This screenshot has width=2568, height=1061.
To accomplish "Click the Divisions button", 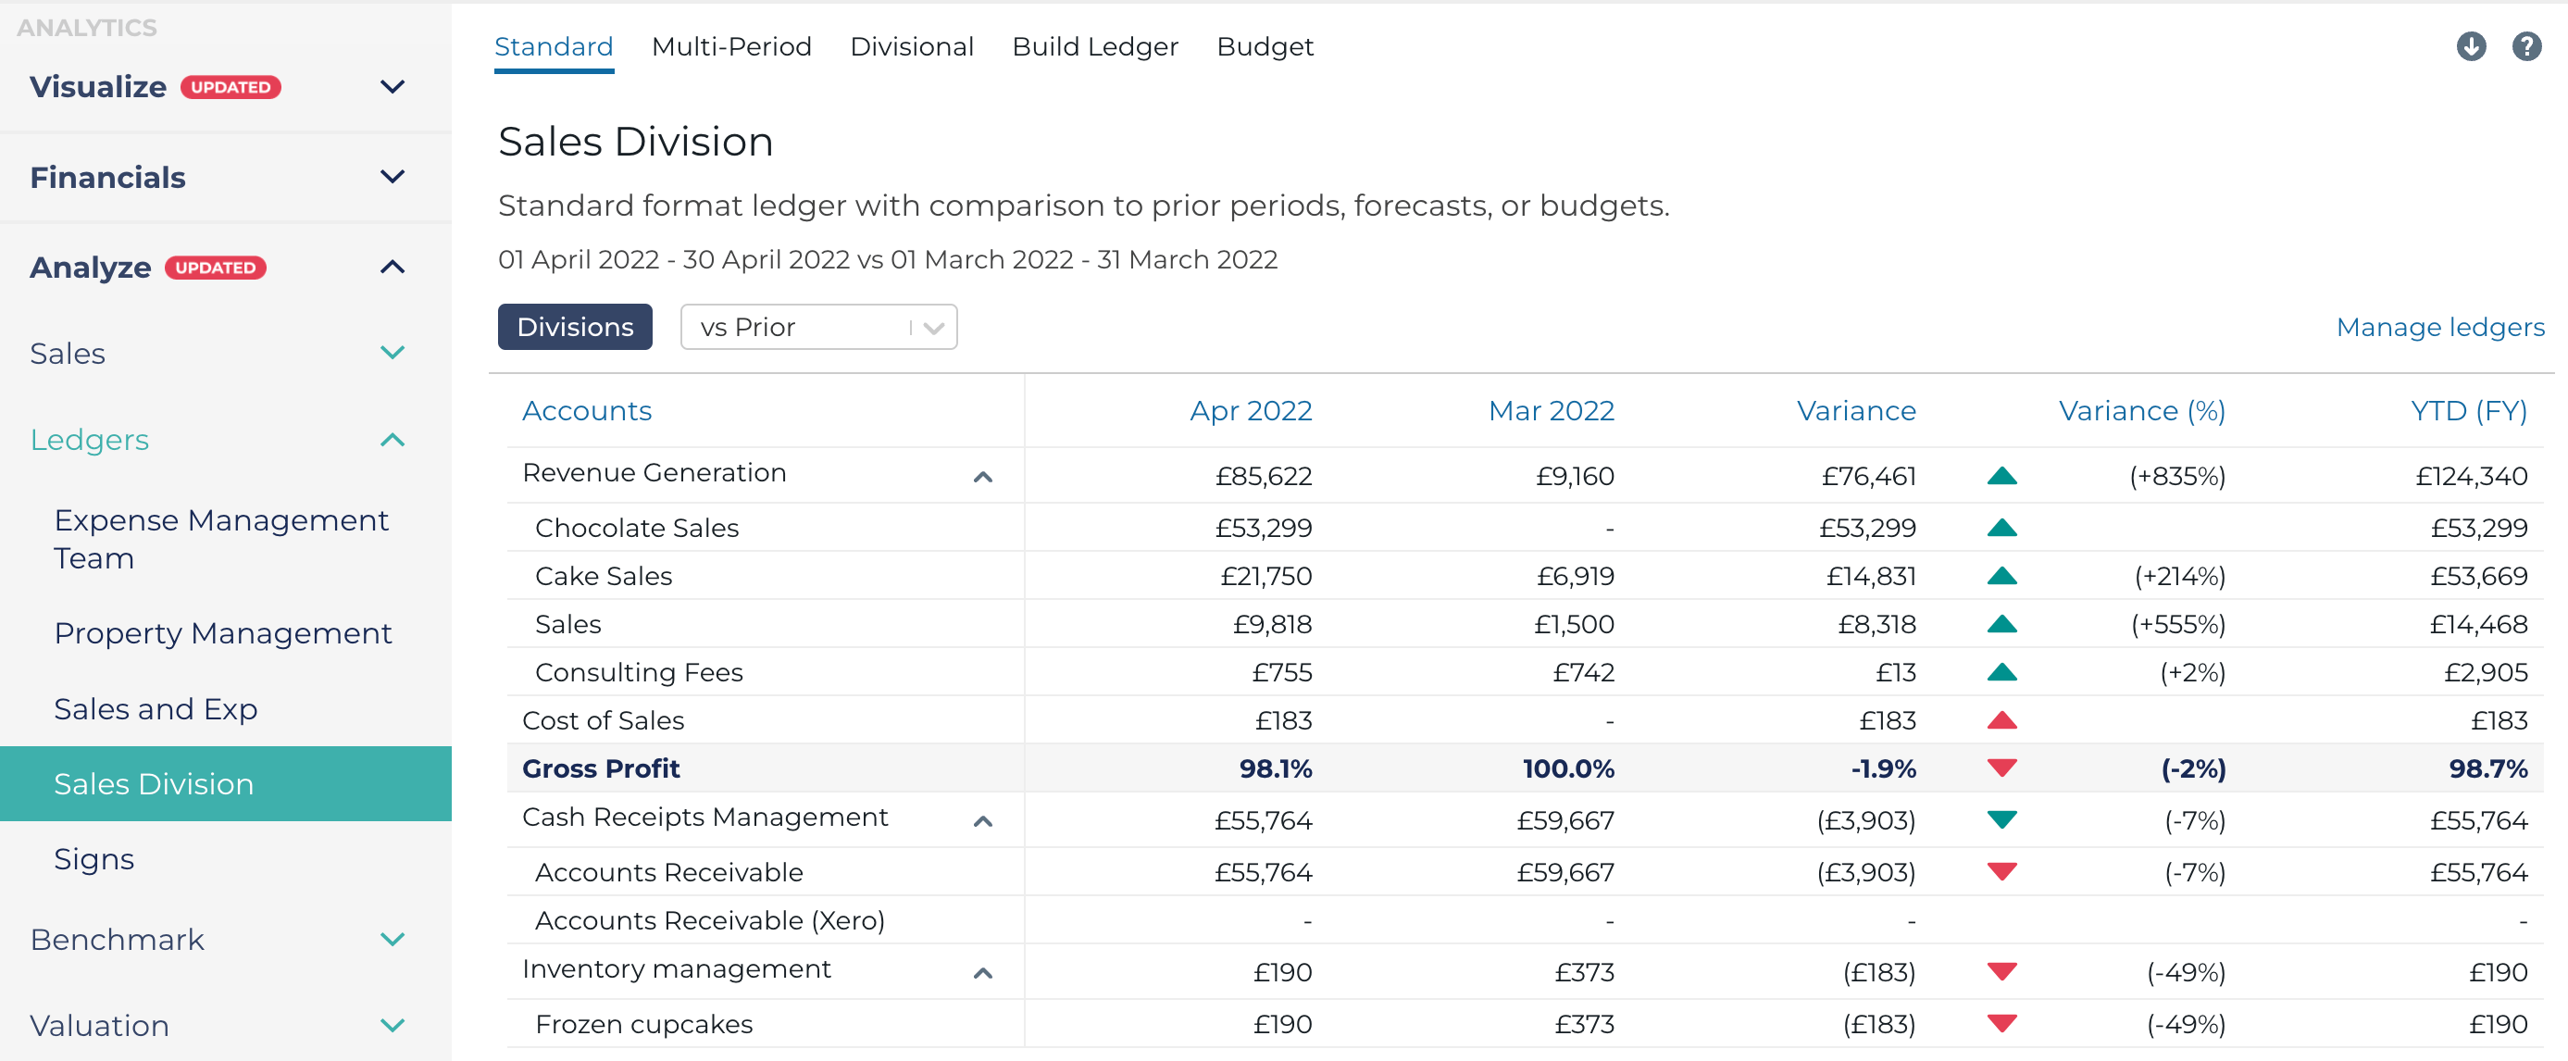I will coord(574,326).
